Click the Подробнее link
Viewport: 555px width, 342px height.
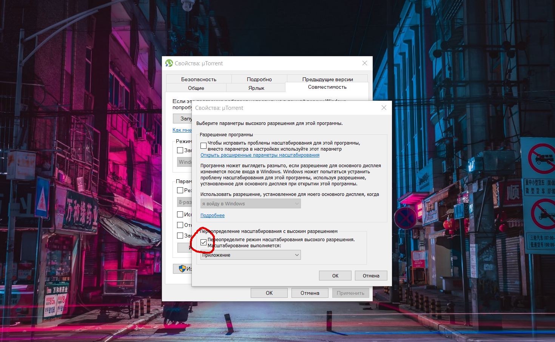[213, 216]
